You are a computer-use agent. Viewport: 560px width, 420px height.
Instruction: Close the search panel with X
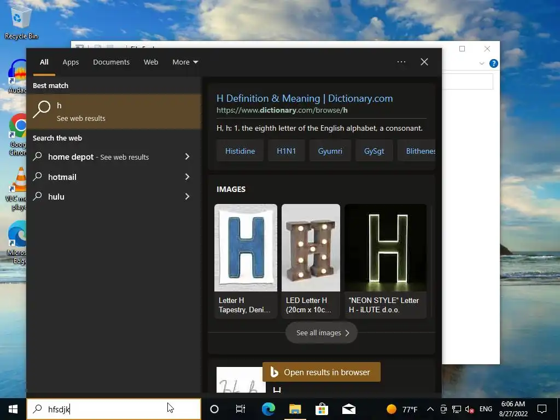coord(424,62)
